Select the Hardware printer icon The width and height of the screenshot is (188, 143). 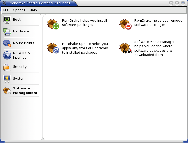point(7,32)
